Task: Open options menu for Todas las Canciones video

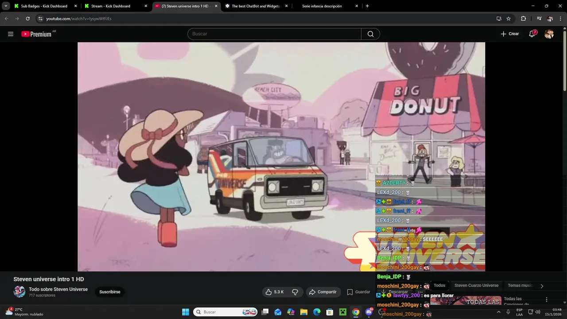Action: click(x=547, y=300)
